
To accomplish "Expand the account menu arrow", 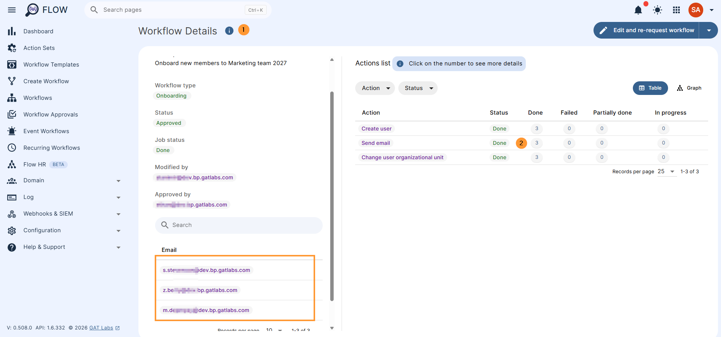I will 712,10.
